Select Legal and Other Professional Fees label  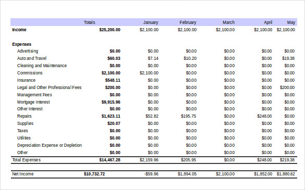pyautogui.click(x=49, y=87)
